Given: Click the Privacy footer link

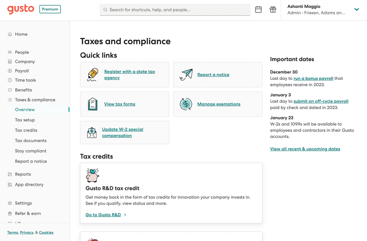Looking at the screenshot, I should pyautogui.click(x=27, y=232).
